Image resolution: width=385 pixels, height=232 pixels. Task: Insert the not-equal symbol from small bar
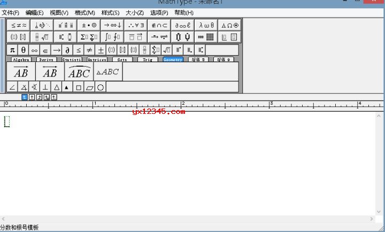point(90,50)
